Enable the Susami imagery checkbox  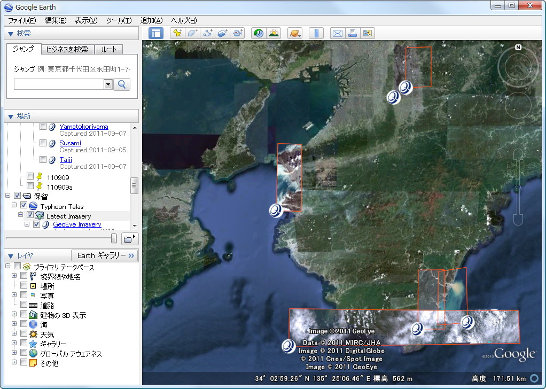(x=43, y=143)
